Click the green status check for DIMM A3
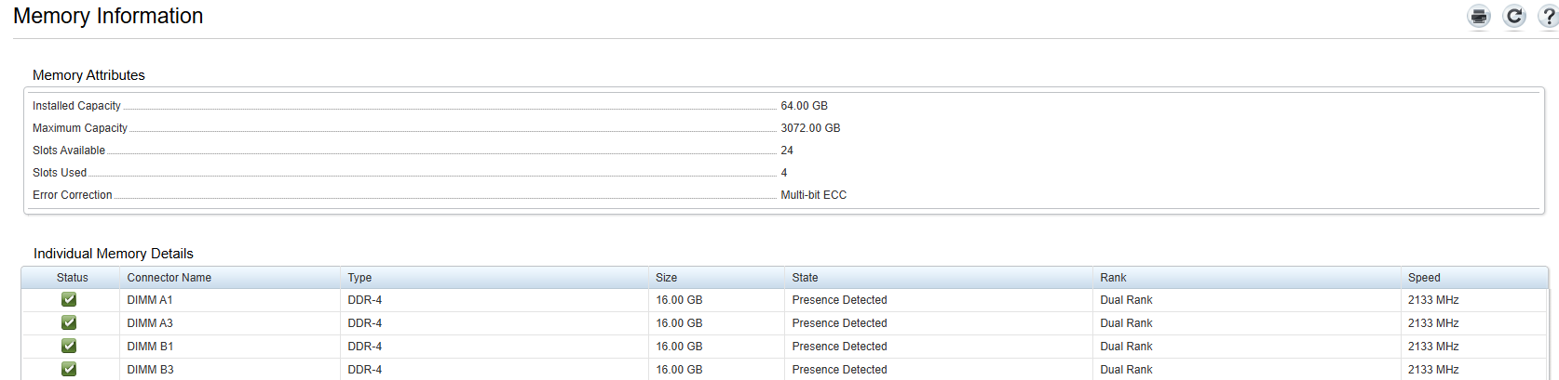This screenshot has height=380, width=1559. coord(69,322)
